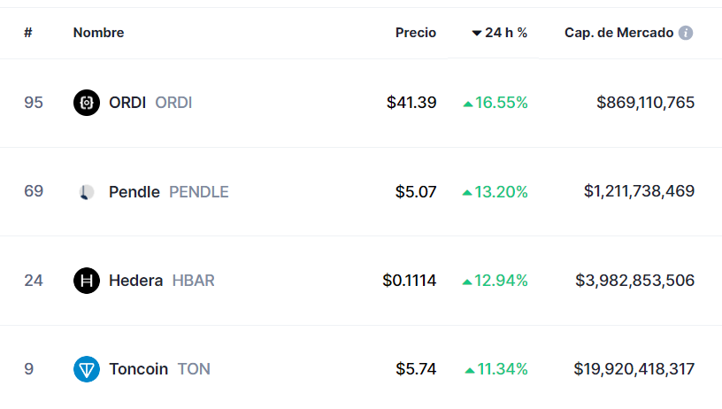Screen dimensions: 722x409
Task: Open the ORDI coin name link
Action: (x=127, y=103)
